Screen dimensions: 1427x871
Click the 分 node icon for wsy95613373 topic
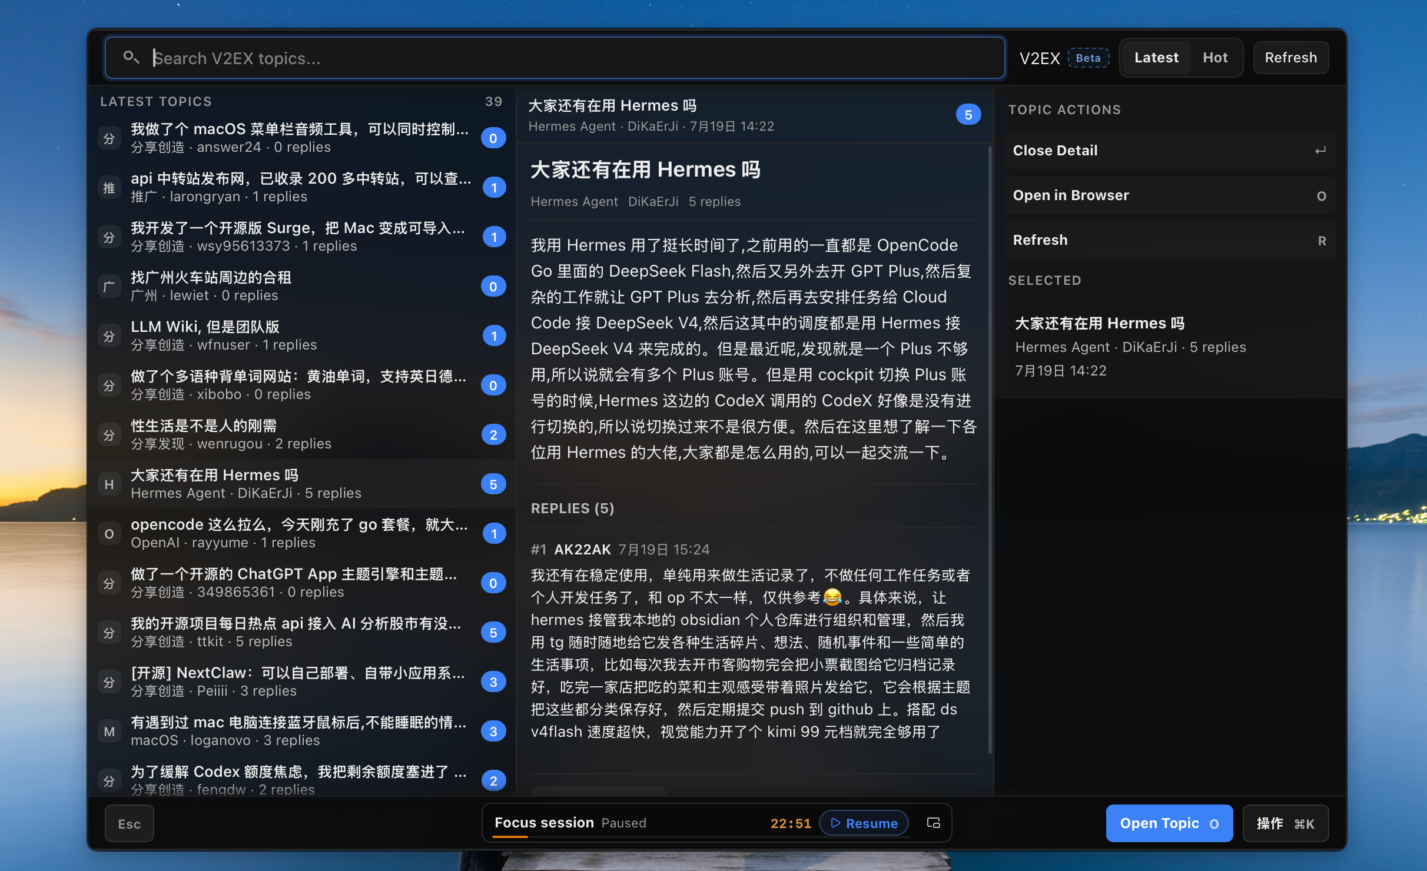109,237
